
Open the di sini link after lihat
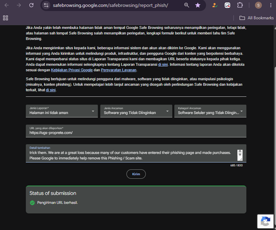[51, 90]
